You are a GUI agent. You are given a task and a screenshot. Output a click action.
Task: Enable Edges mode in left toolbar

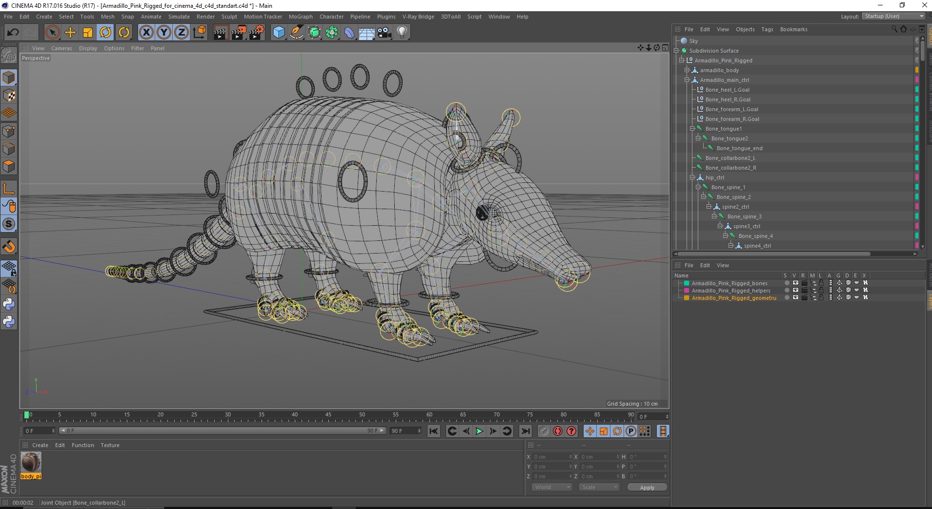click(x=9, y=148)
